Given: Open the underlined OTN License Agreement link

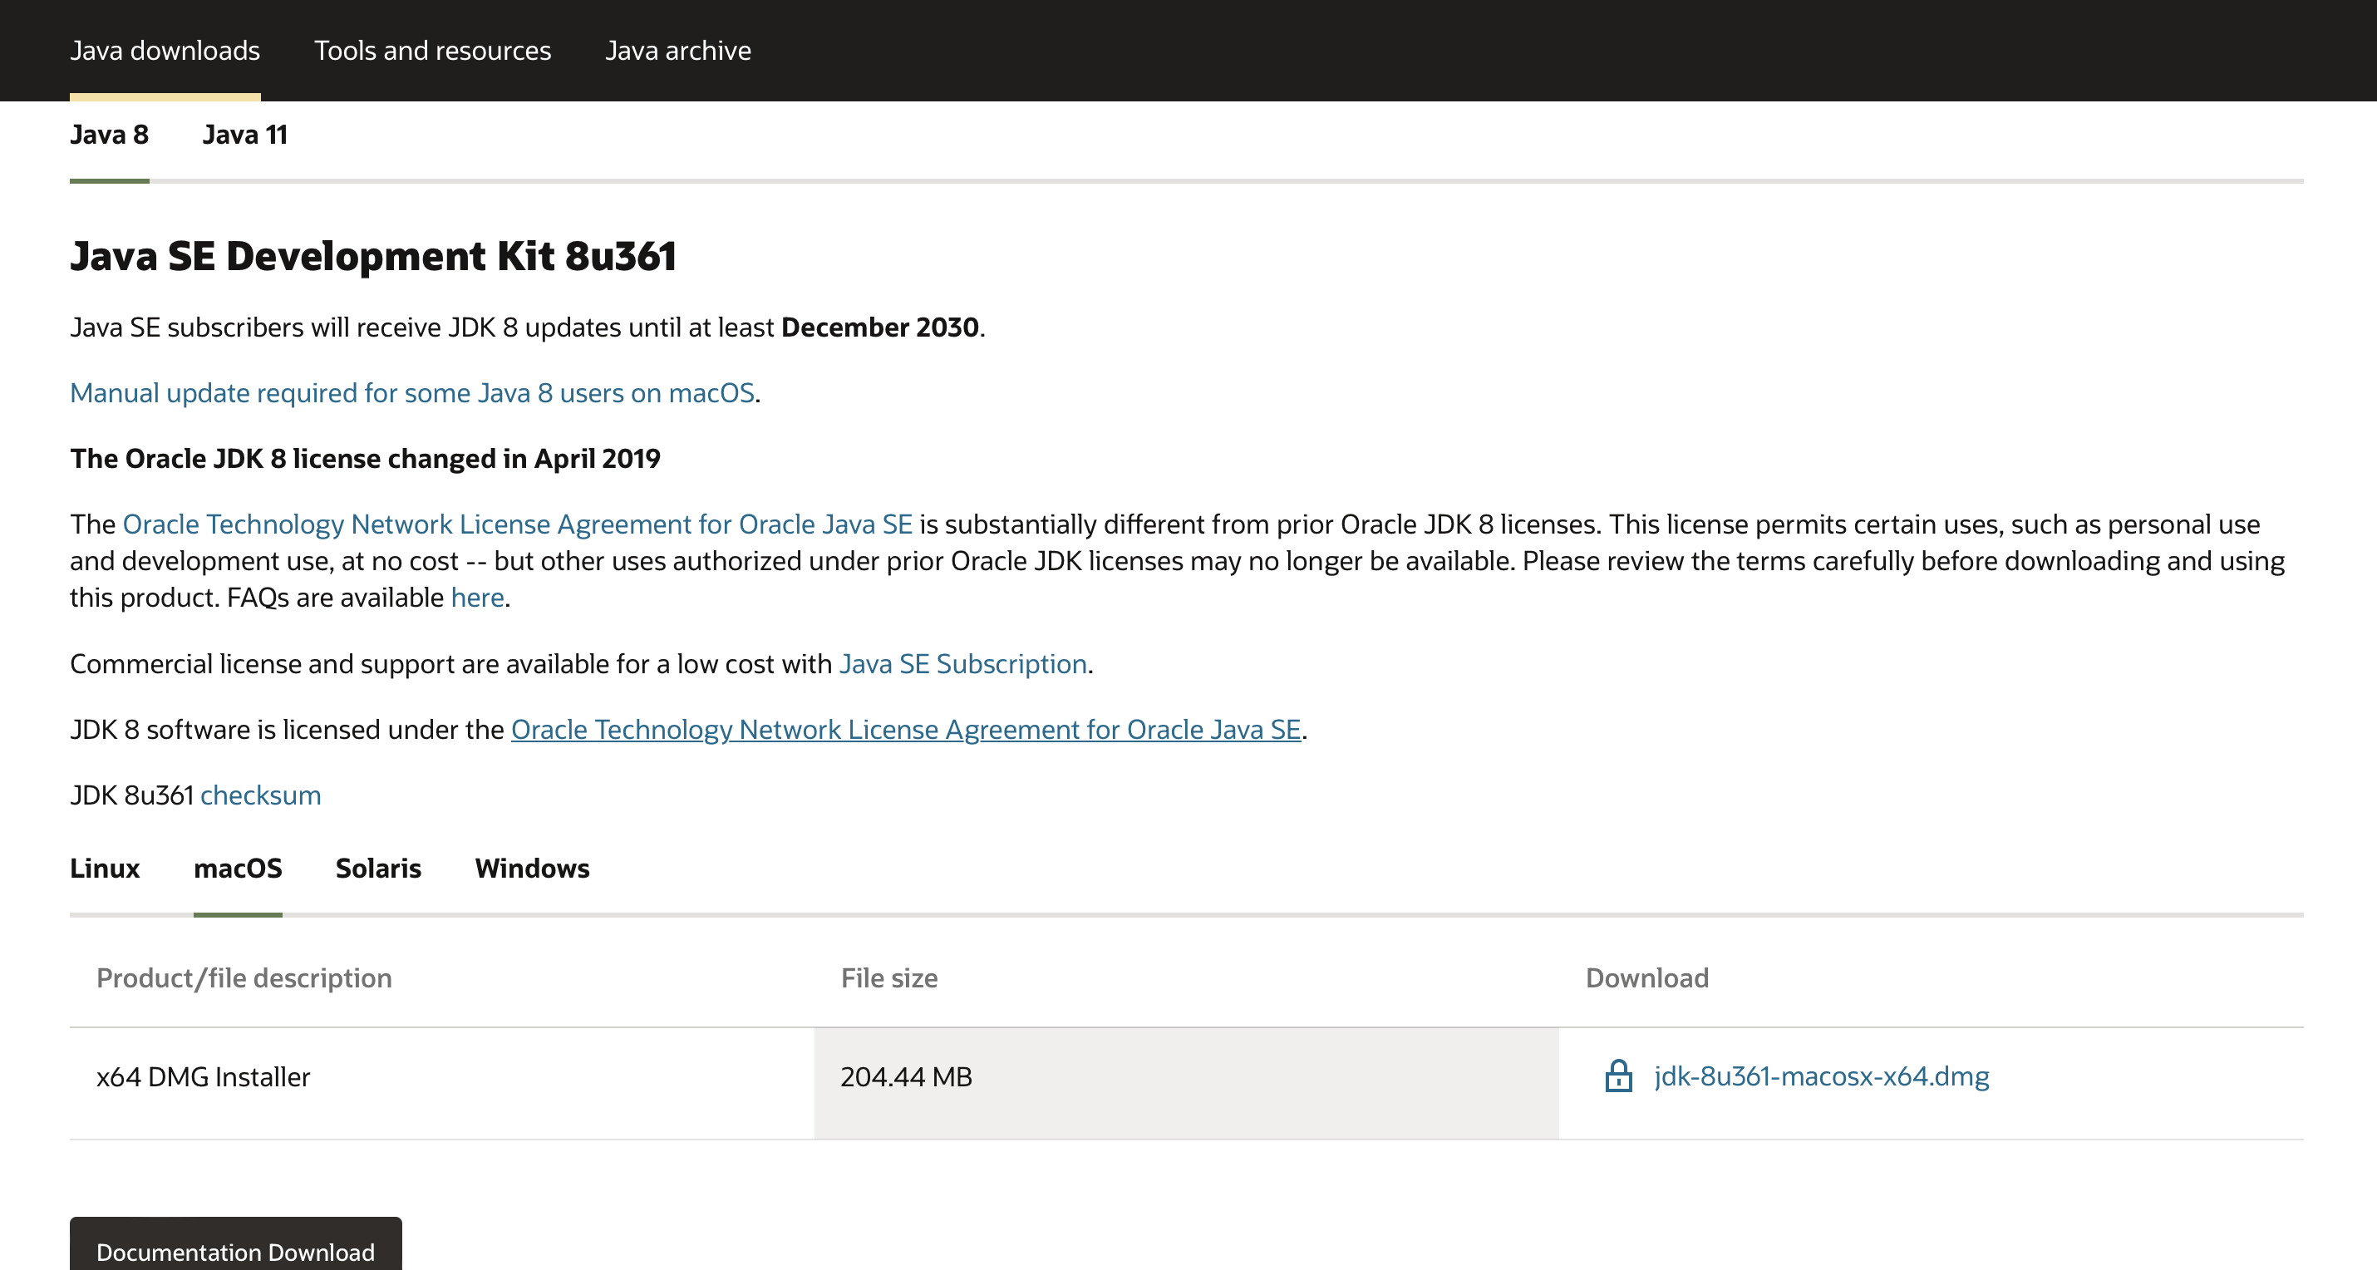Looking at the screenshot, I should (905, 730).
